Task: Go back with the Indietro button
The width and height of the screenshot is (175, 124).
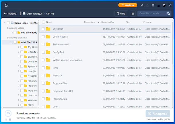Action: (10, 13)
